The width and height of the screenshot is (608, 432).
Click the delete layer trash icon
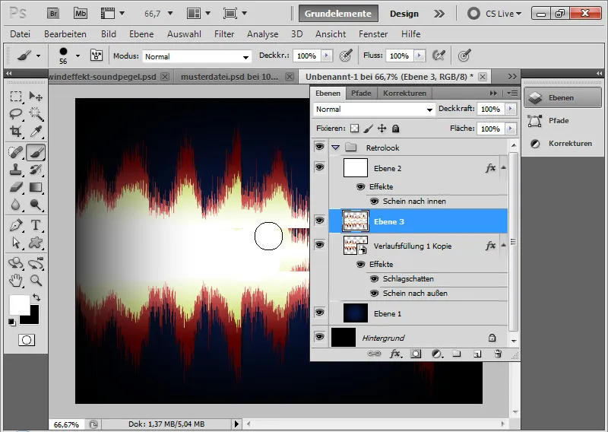tap(498, 354)
